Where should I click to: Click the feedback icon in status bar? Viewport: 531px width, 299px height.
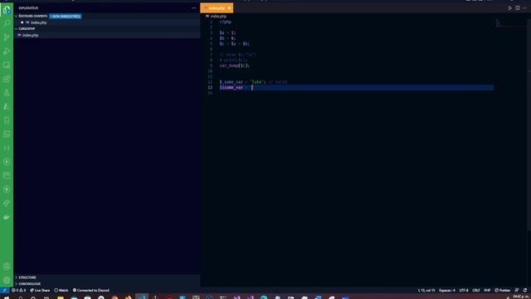tap(517, 291)
